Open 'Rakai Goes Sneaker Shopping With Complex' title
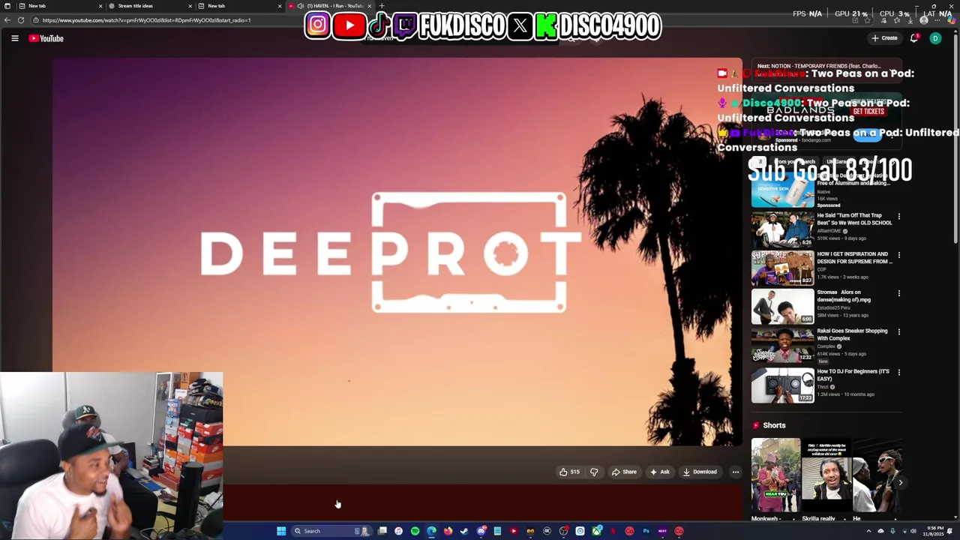960x540 pixels. pyautogui.click(x=852, y=334)
